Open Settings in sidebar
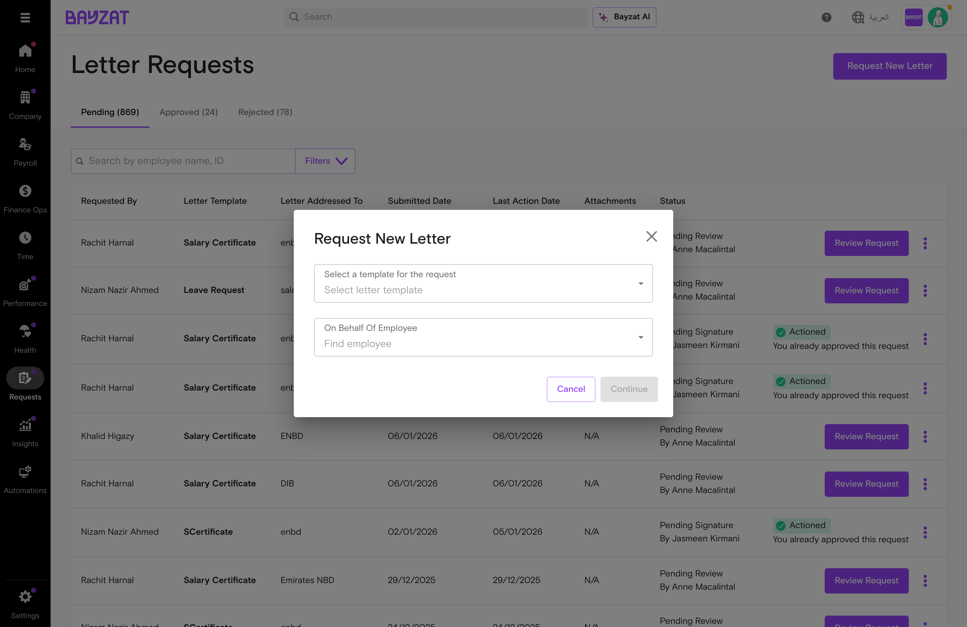The height and width of the screenshot is (627, 967). coord(25,604)
